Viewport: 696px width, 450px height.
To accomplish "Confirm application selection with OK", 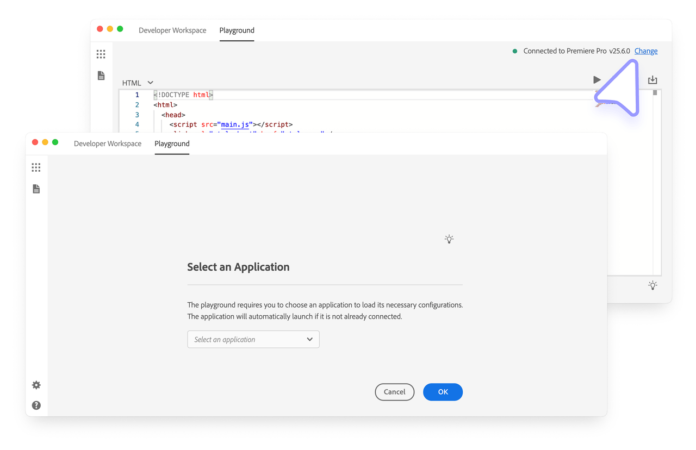I will point(443,392).
